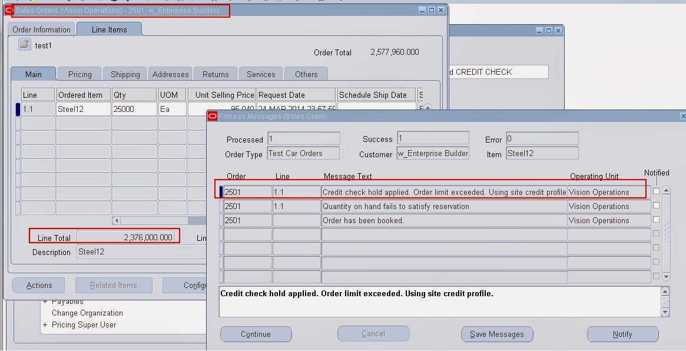Click the Continue button
This screenshot has width=686, height=351.
coord(256,334)
